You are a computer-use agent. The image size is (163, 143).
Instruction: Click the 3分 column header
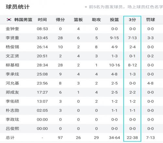click(132, 20)
